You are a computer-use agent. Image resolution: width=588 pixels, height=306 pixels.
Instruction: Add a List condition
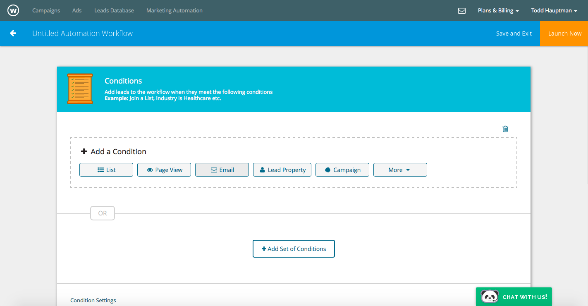106,170
